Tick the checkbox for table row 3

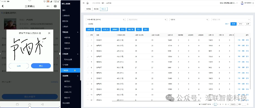[88, 51]
